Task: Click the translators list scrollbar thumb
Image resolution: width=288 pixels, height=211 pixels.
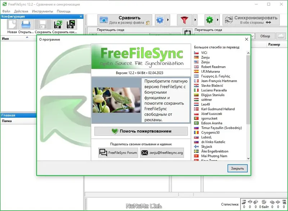Action: (248, 89)
